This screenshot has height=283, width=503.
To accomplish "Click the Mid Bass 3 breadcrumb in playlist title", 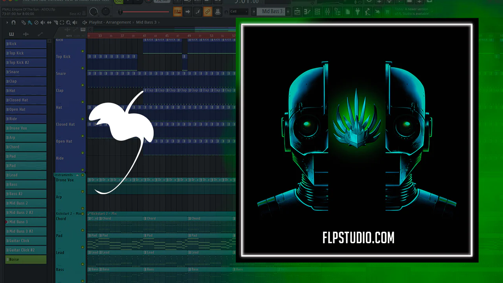I will click(146, 22).
